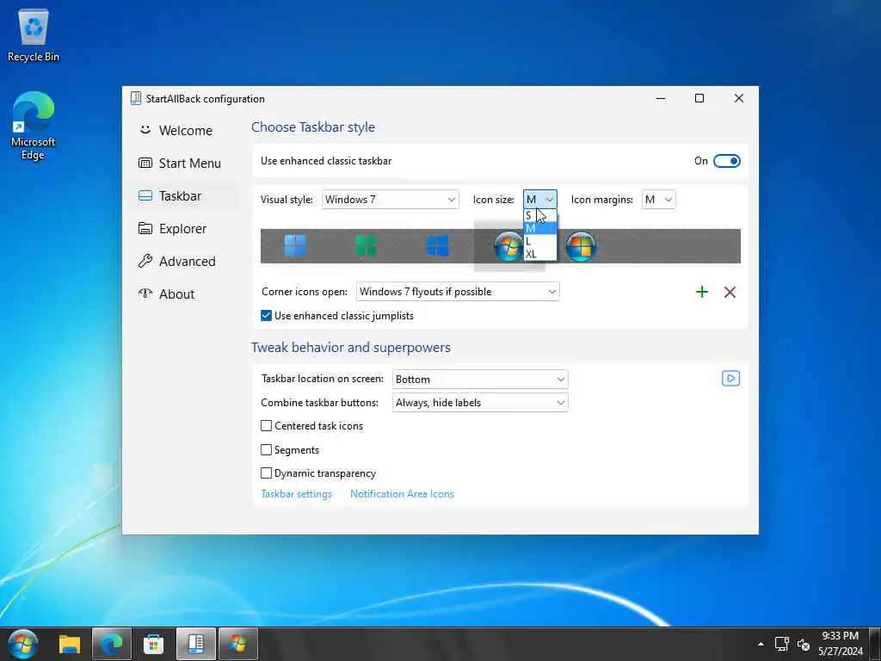Select the Windows 7 orb start icon

(508, 246)
